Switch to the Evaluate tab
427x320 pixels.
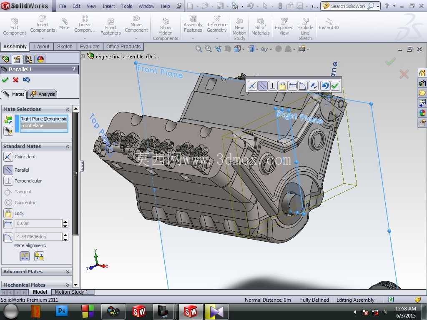pos(90,47)
